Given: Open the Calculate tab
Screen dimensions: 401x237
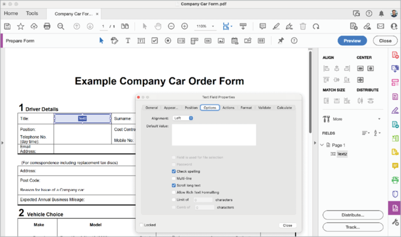Looking at the screenshot, I should click(x=284, y=108).
